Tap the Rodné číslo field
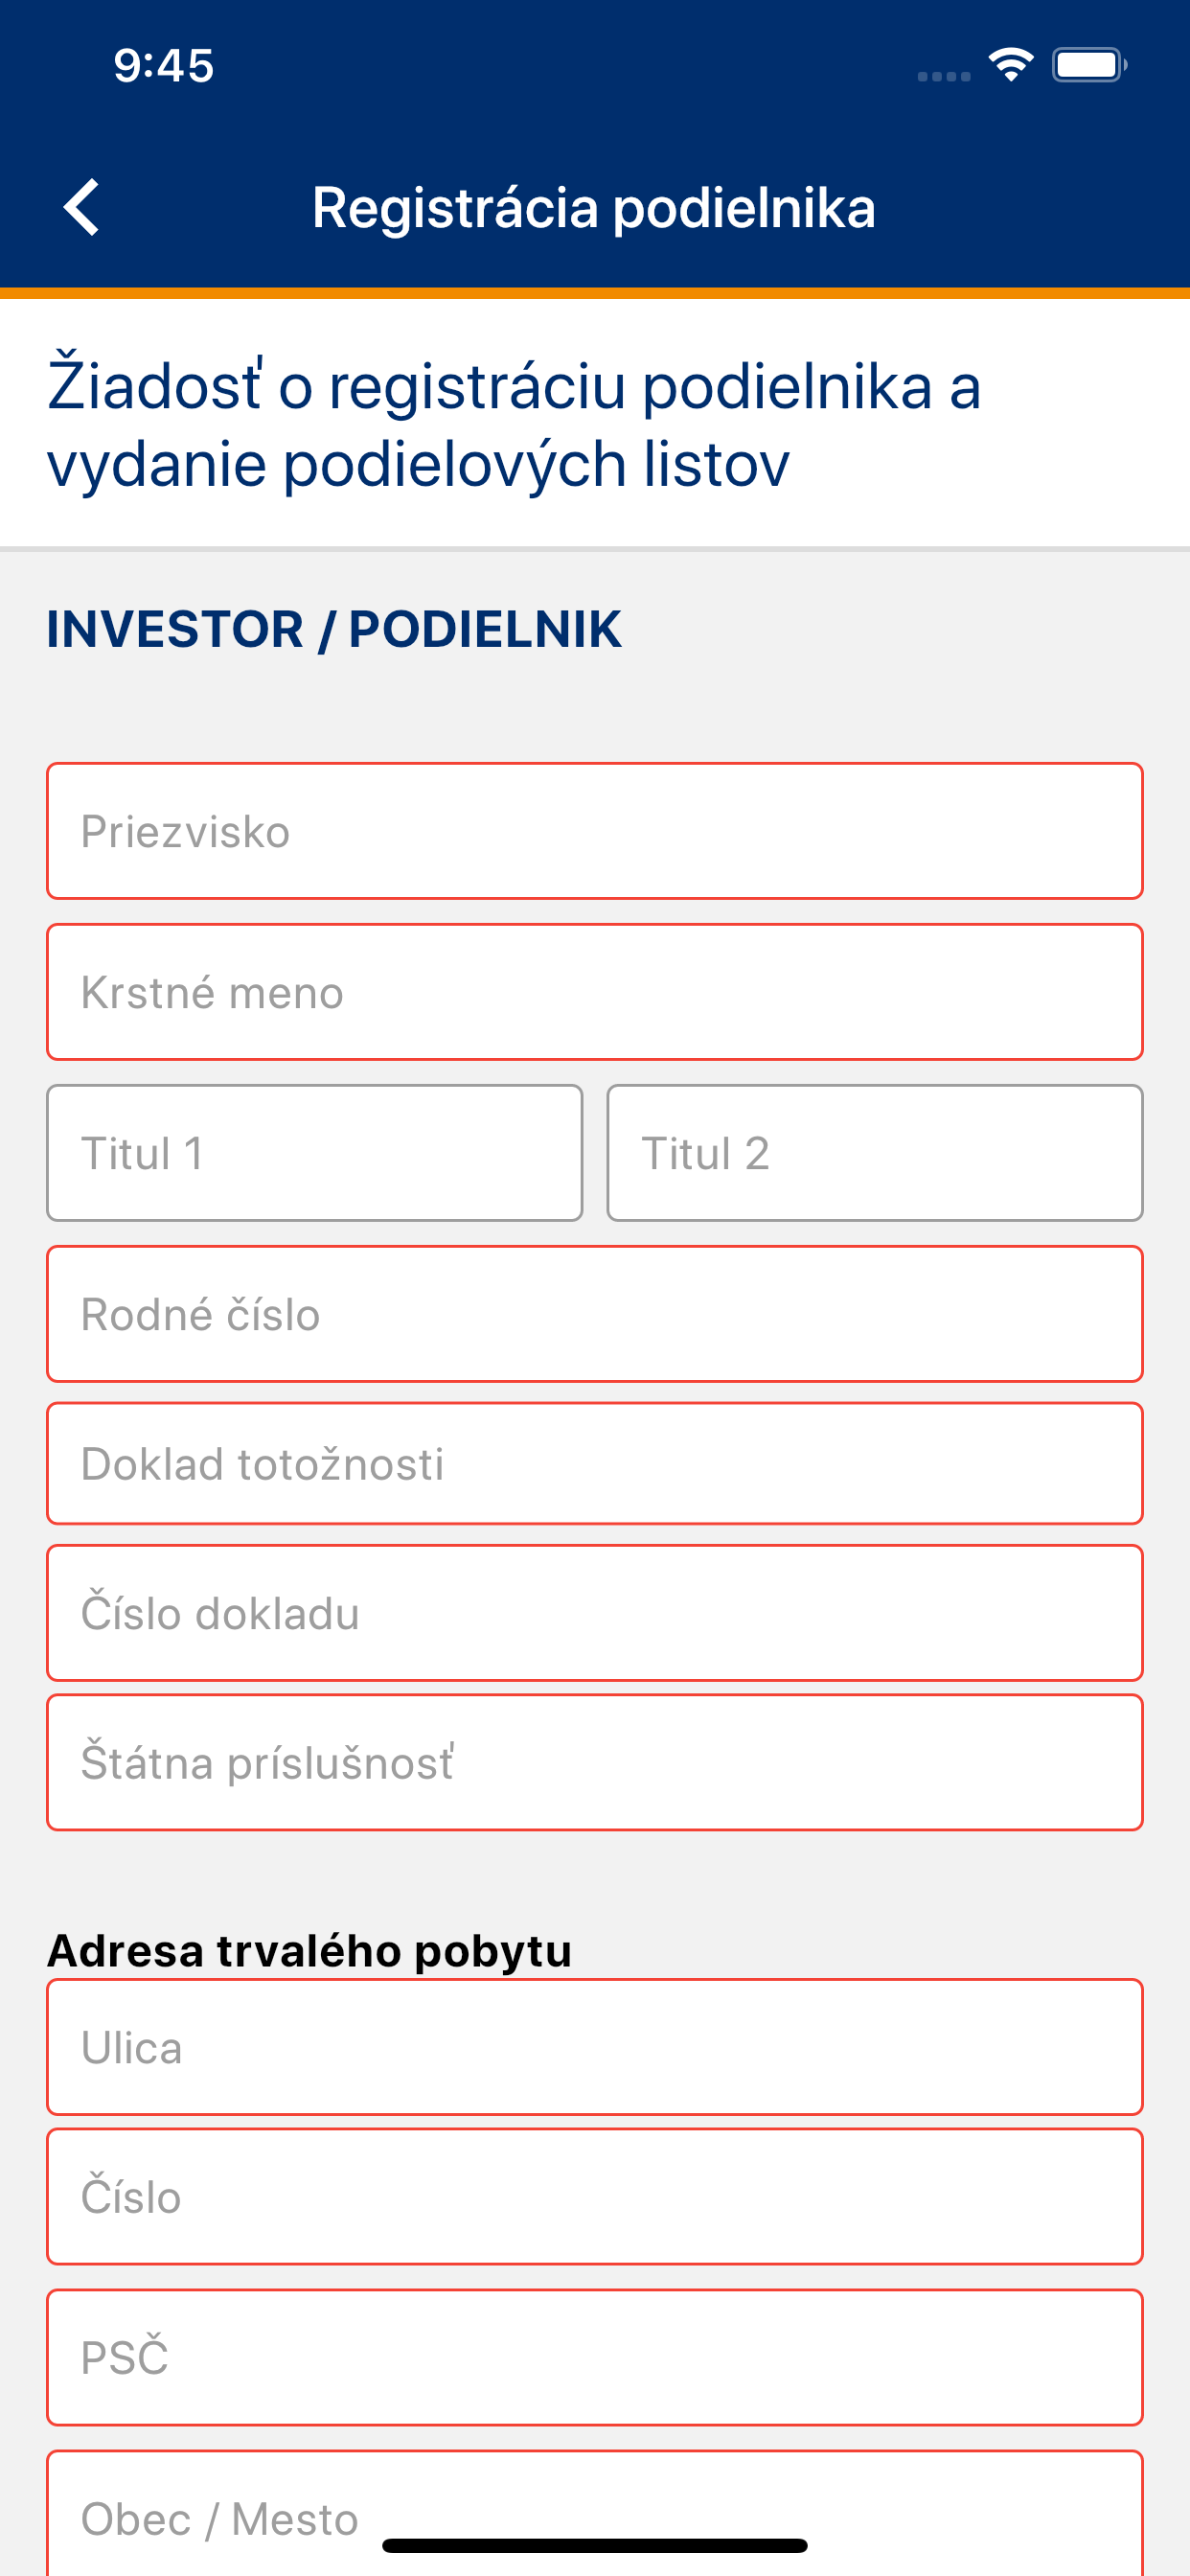1190x2576 pixels. 594,1314
